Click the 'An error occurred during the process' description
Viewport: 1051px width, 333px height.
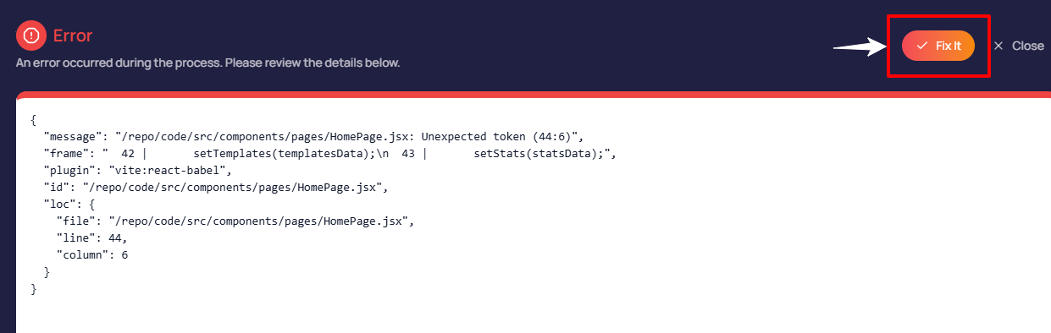(207, 63)
